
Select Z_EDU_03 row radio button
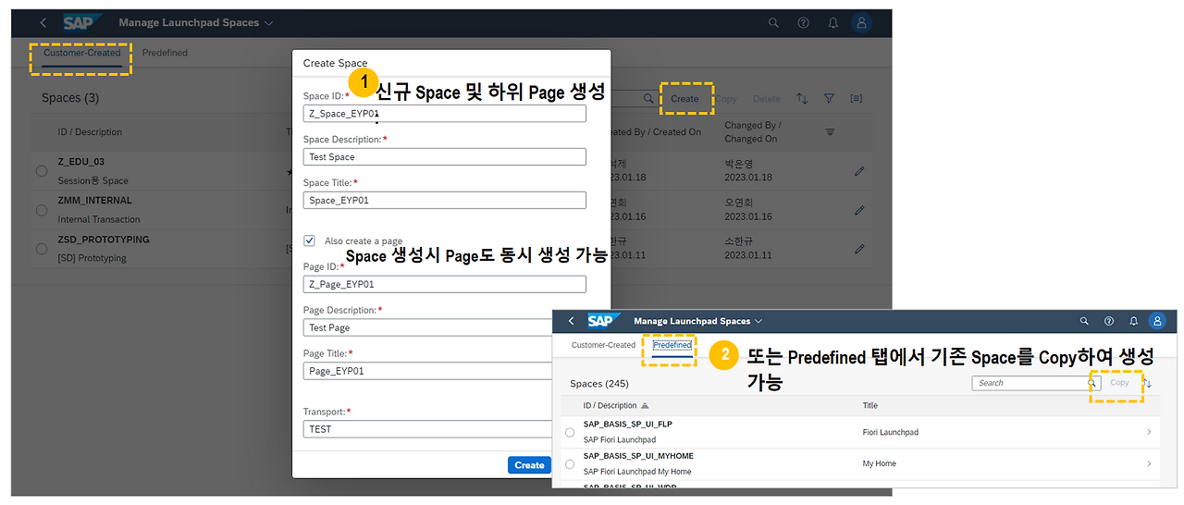[42, 171]
